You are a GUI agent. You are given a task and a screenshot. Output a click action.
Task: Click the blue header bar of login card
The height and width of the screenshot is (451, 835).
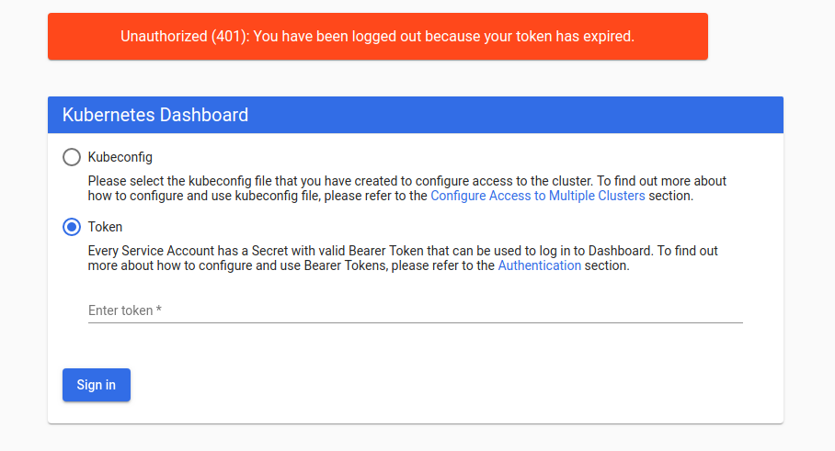click(x=515, y=115)
